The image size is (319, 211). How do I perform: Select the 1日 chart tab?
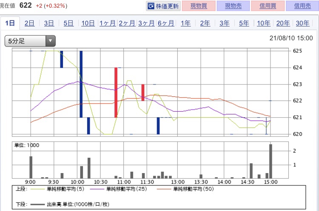[10, 23]
